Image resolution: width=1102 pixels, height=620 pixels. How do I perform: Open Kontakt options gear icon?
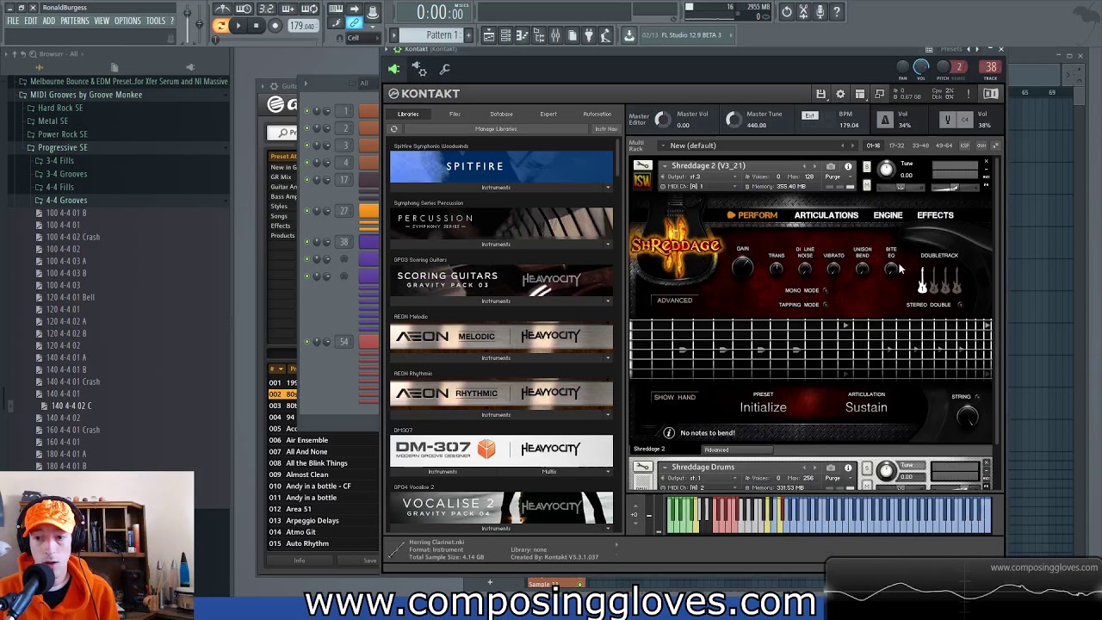pos(840,94)
